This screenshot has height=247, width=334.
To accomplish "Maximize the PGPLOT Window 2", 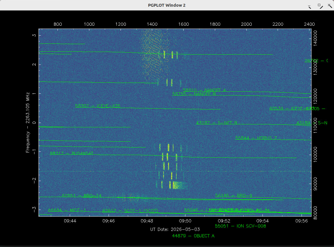I will pos(319,5).
